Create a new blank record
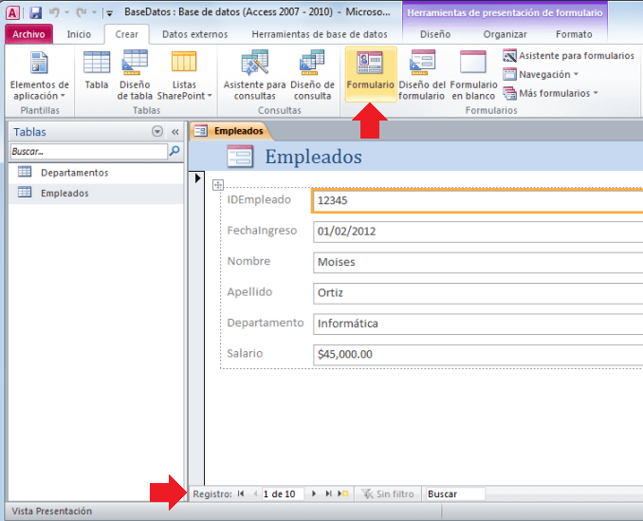Viewport: 643px width, 521px height. [x=341, y=494]
